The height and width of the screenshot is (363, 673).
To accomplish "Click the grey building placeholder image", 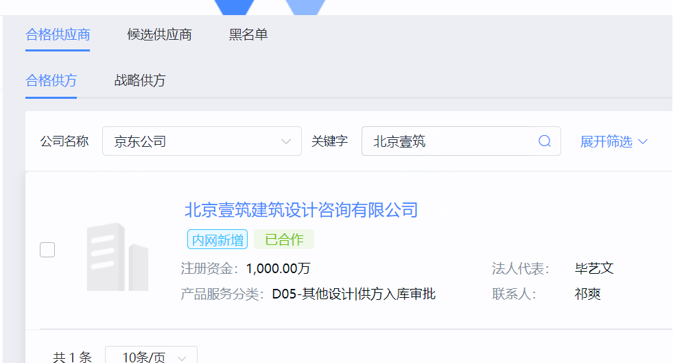I will click(117, 257).
